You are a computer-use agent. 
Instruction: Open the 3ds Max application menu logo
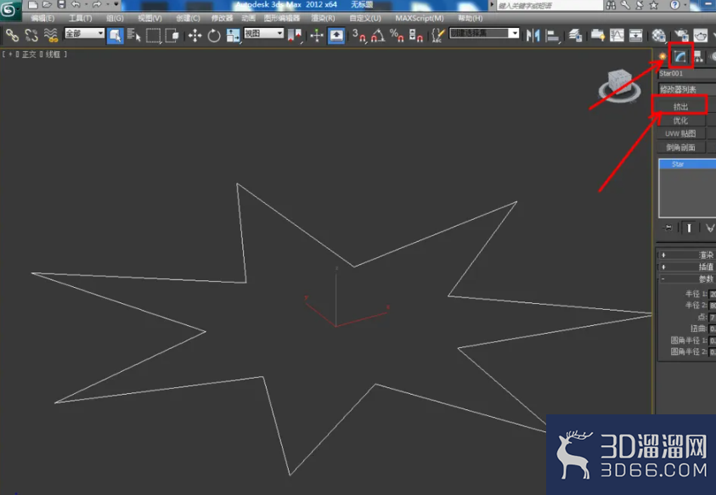tap(8, 9)
